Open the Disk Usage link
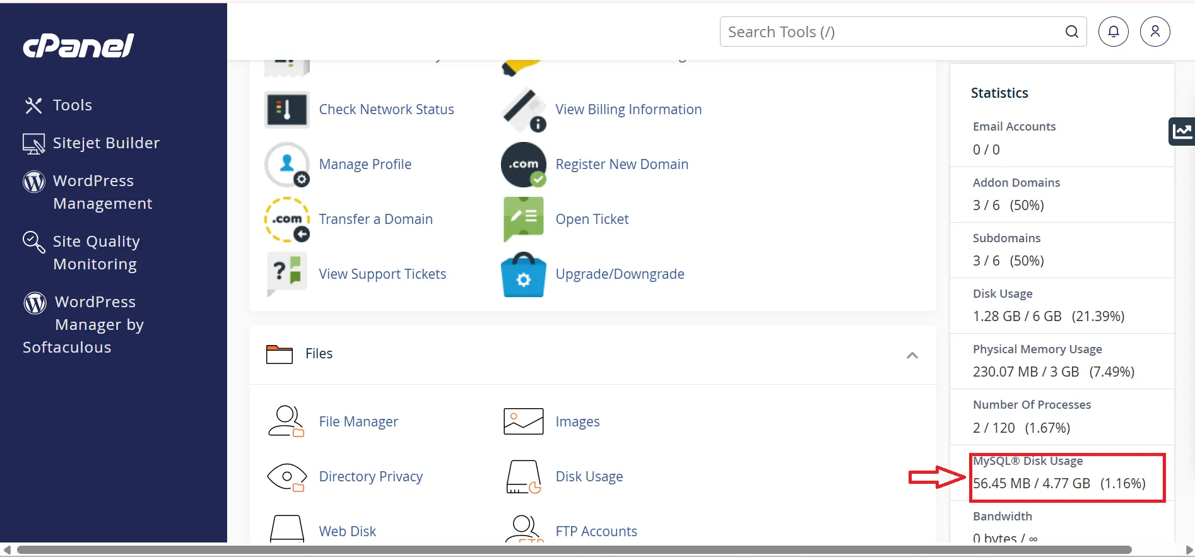 pyautogui.click(x=589, y=477)
